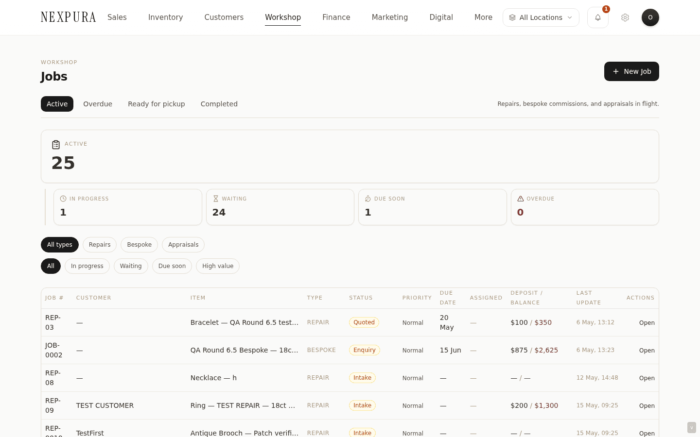Open the notifications bell
Image resolution: width=700 pixels, height=437 pixels.
coord(597,17)
